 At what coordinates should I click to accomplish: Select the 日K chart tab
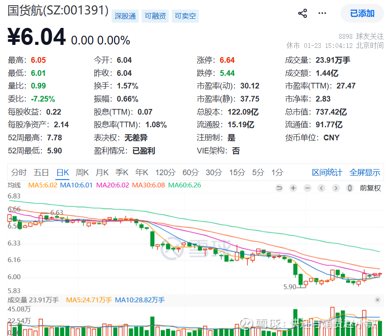coord(63,172)
